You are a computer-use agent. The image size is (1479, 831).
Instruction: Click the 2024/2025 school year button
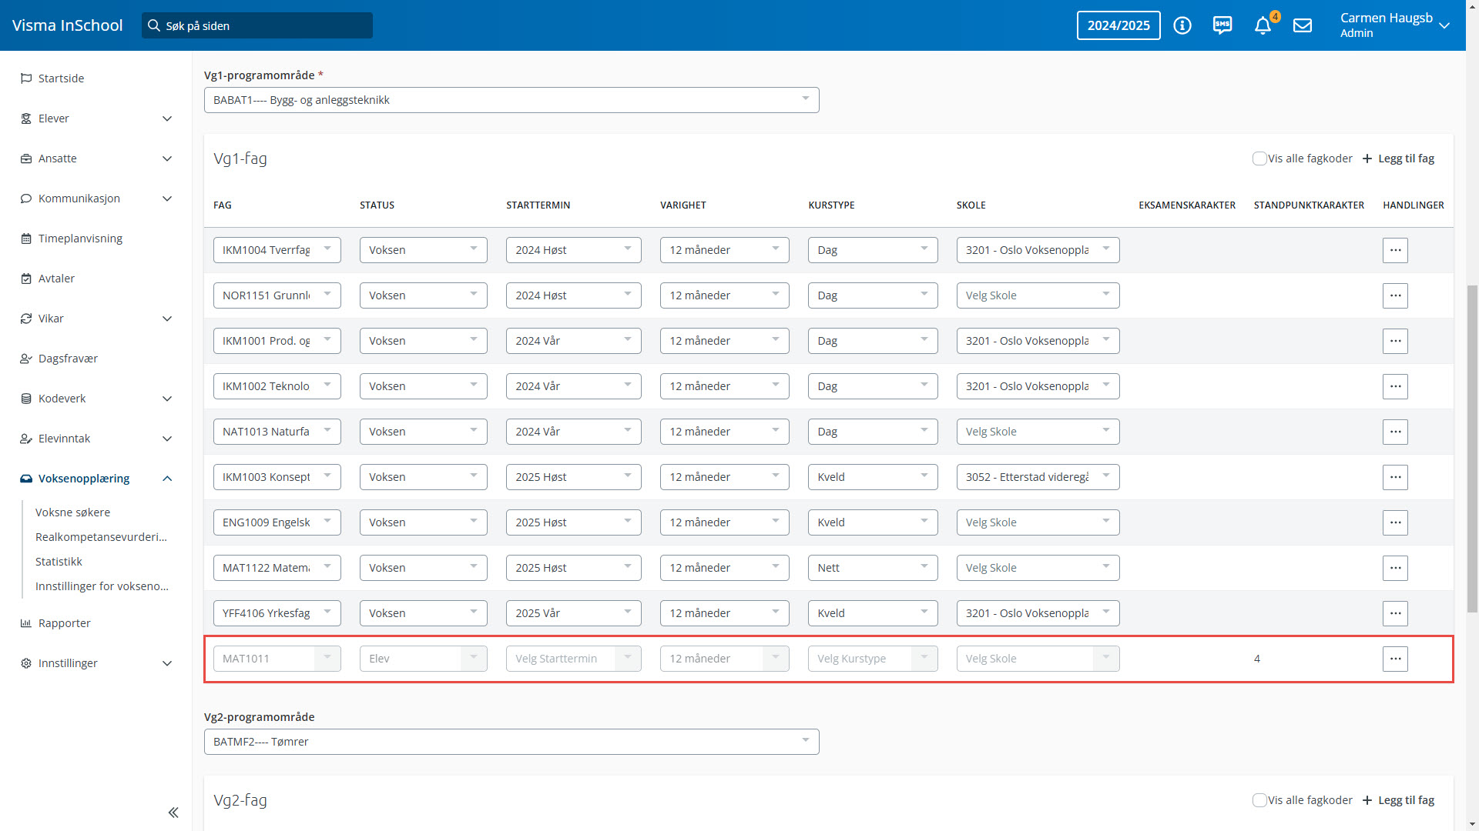[x=1118, y=25]
